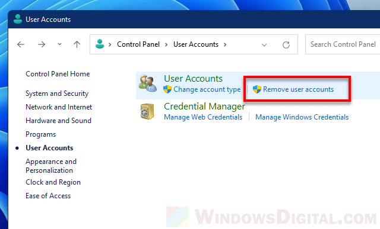The width and height of the screenshot is (380, 229).
Task: Open Hardware and Sound category
Action: (x=58, y=121)
